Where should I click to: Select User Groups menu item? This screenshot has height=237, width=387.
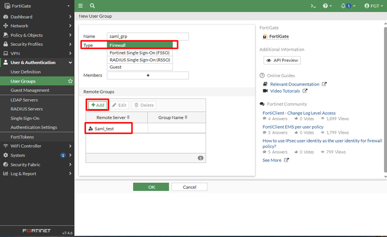point(37,81)
